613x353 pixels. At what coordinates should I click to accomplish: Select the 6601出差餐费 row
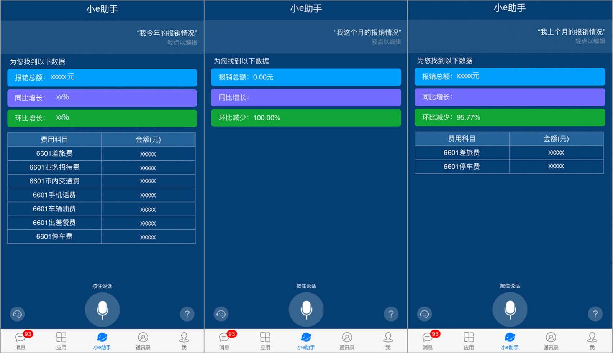click(102, 223)
